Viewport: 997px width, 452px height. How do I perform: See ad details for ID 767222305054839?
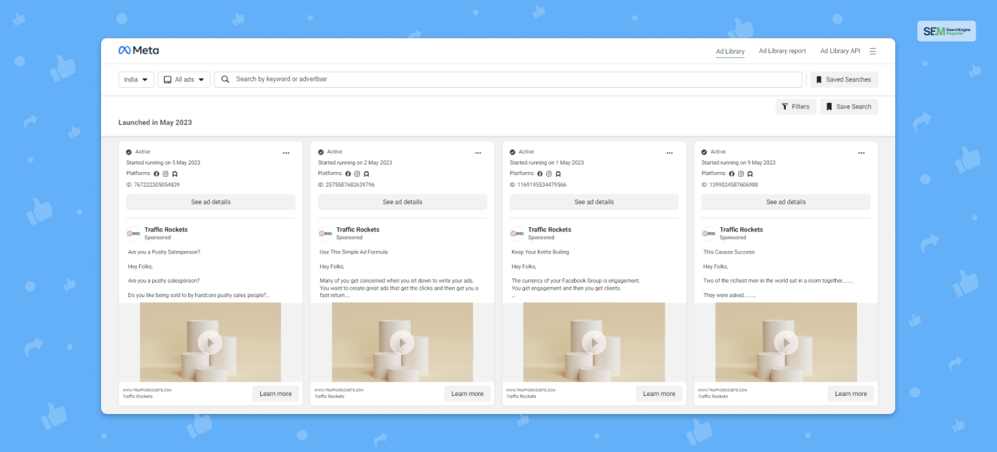pyautogui.click(x=210, y=202)
